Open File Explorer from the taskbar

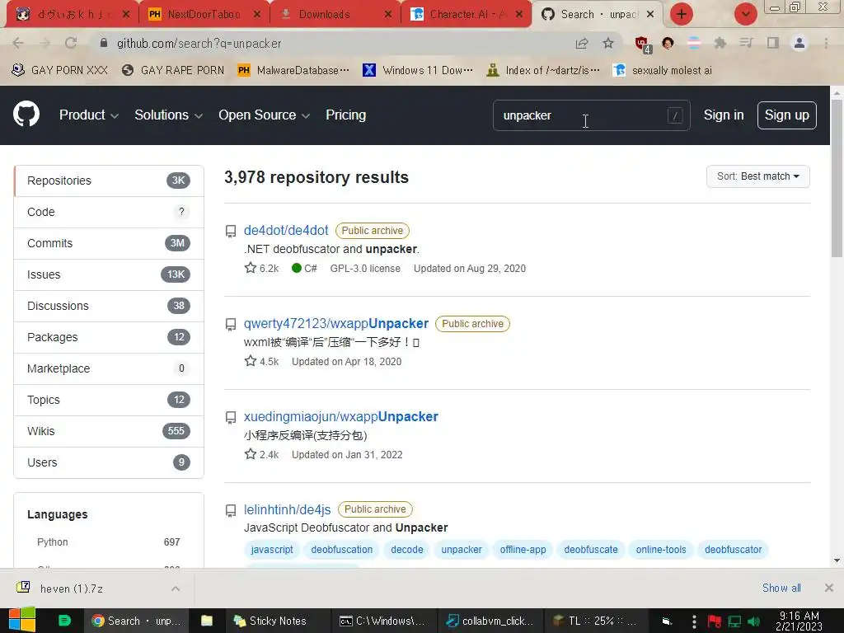[207, 621]
